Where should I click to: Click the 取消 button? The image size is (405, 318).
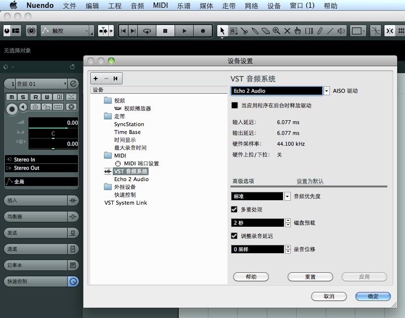(329, 296)
